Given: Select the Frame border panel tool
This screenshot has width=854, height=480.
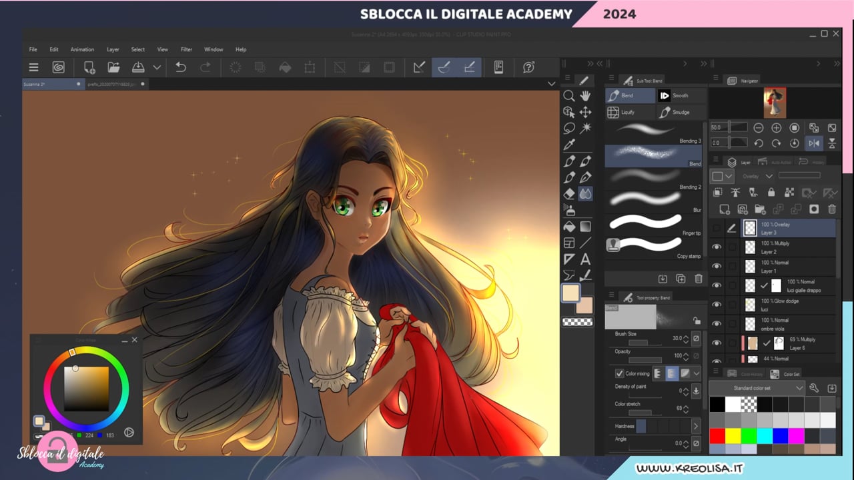Looking at the screenshot, I should pos(569,243).
